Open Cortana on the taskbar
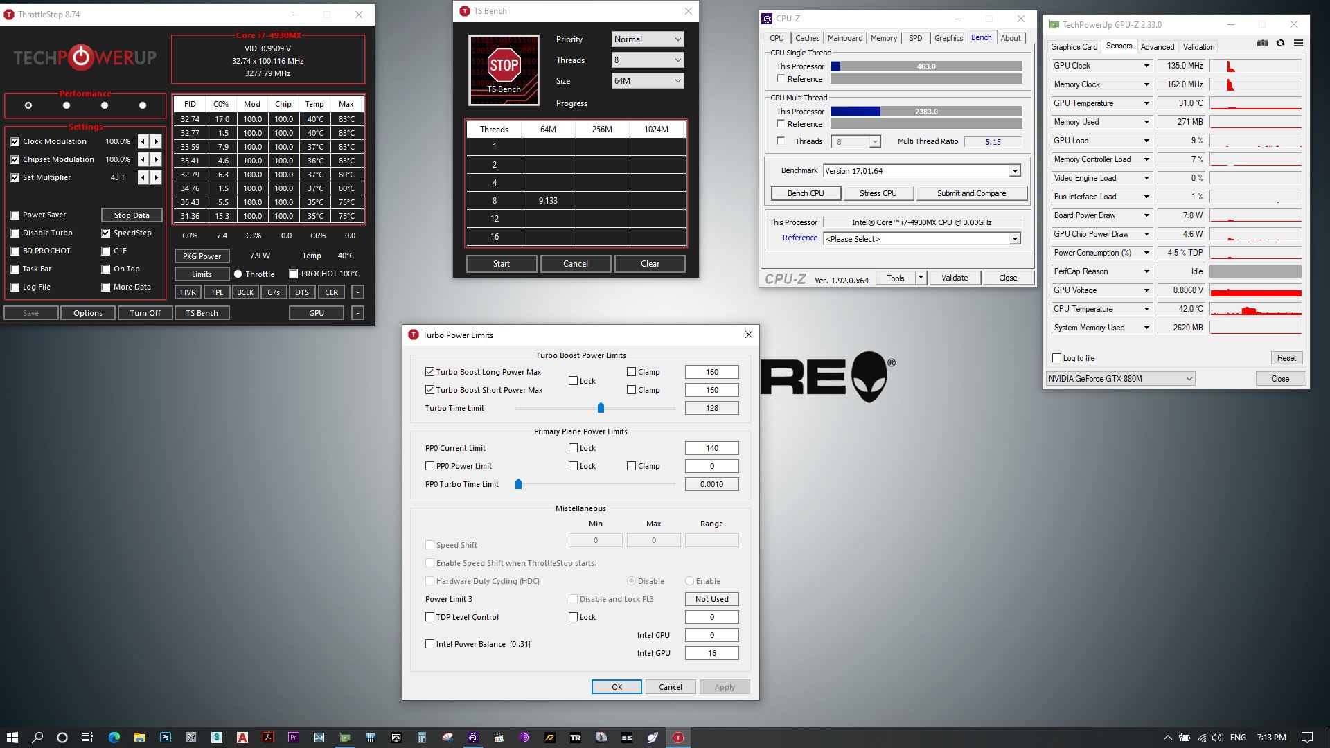The height and width of the screenshot is (748, 1330). pos(62,738)
